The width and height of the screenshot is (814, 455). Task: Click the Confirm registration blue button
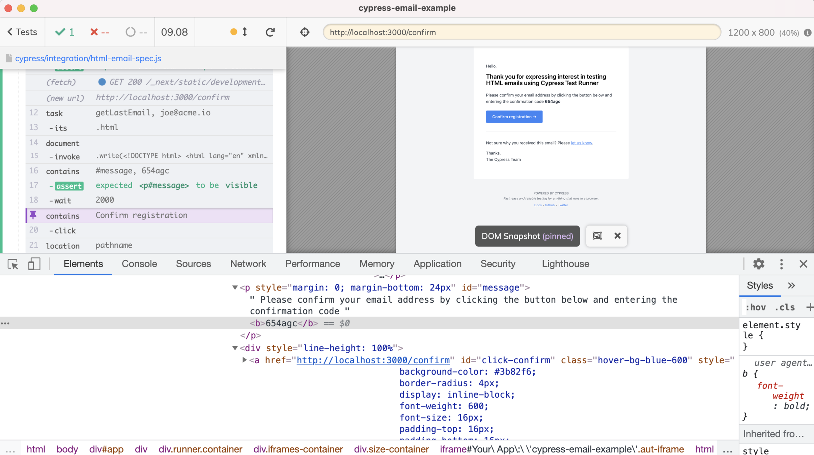[514, 117]
